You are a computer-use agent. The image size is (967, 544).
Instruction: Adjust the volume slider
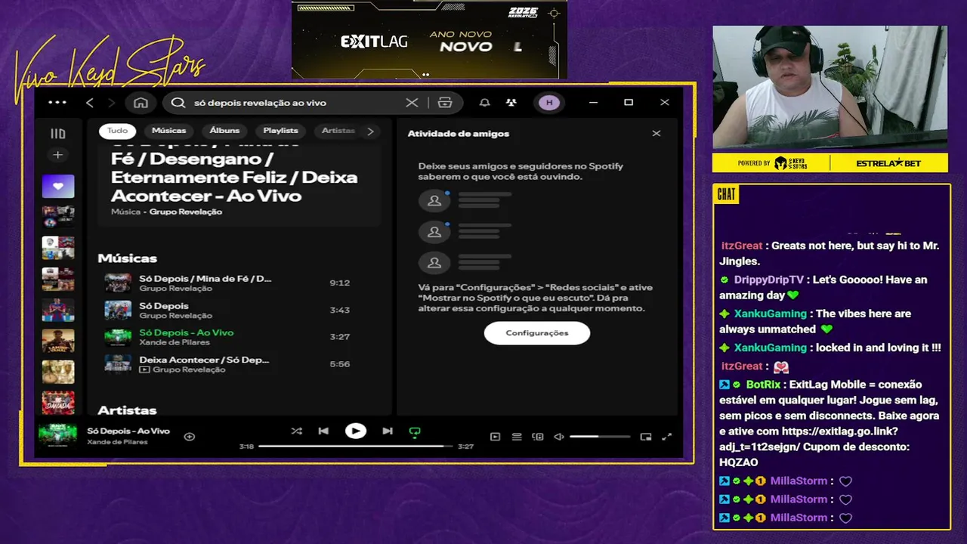coord(600,437)
